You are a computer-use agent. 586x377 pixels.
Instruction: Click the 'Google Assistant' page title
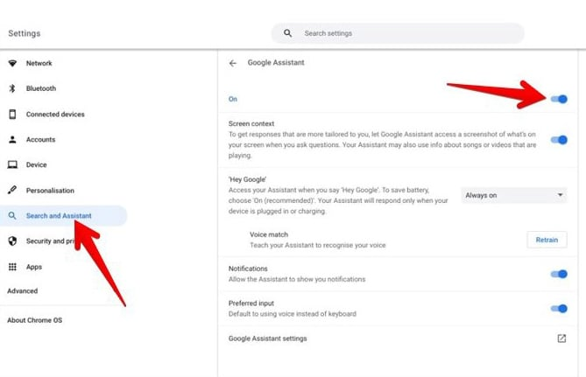point(276,63)
